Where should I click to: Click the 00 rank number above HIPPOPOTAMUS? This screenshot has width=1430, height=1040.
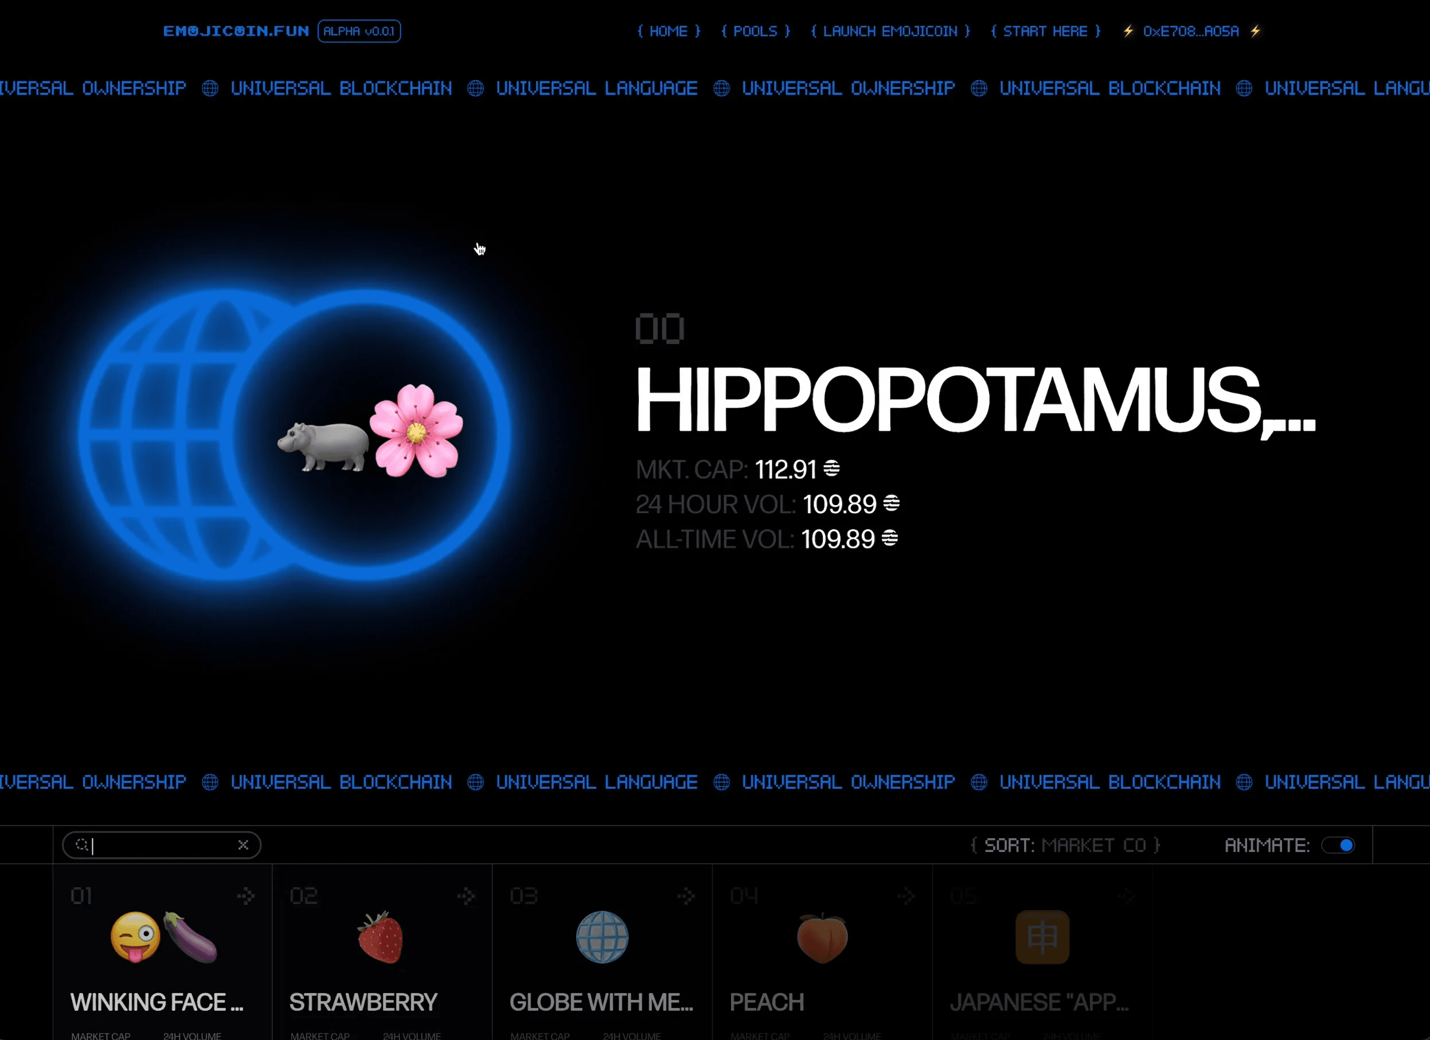coord(659,329)
